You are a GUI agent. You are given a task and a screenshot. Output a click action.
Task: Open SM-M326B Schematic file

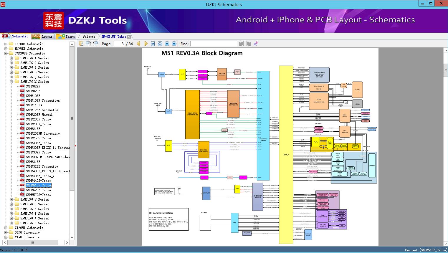pyautogui.click(x=42, y=166)
